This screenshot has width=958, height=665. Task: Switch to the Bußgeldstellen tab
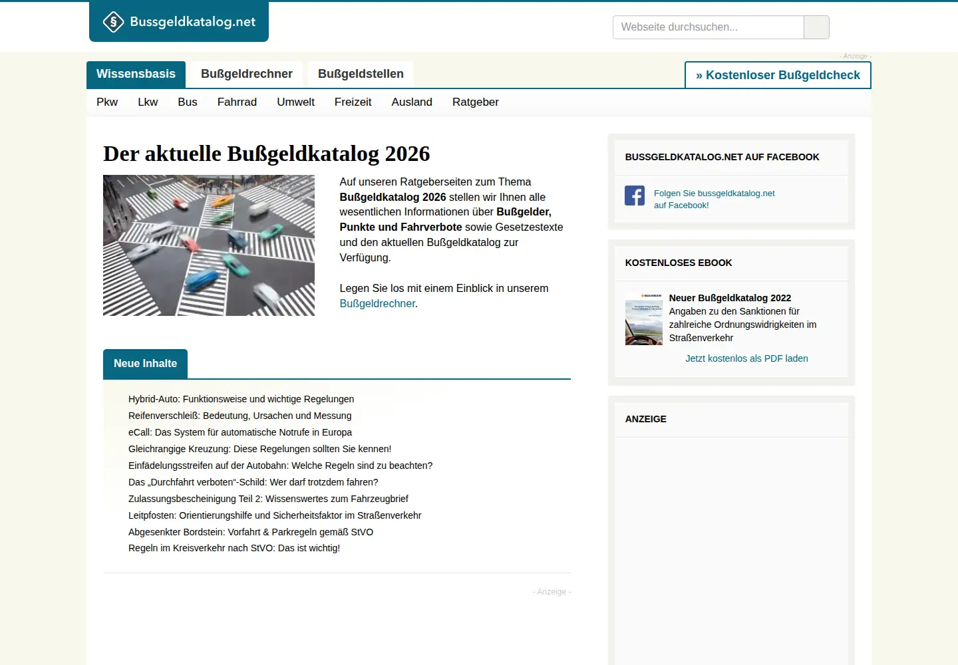361,74
